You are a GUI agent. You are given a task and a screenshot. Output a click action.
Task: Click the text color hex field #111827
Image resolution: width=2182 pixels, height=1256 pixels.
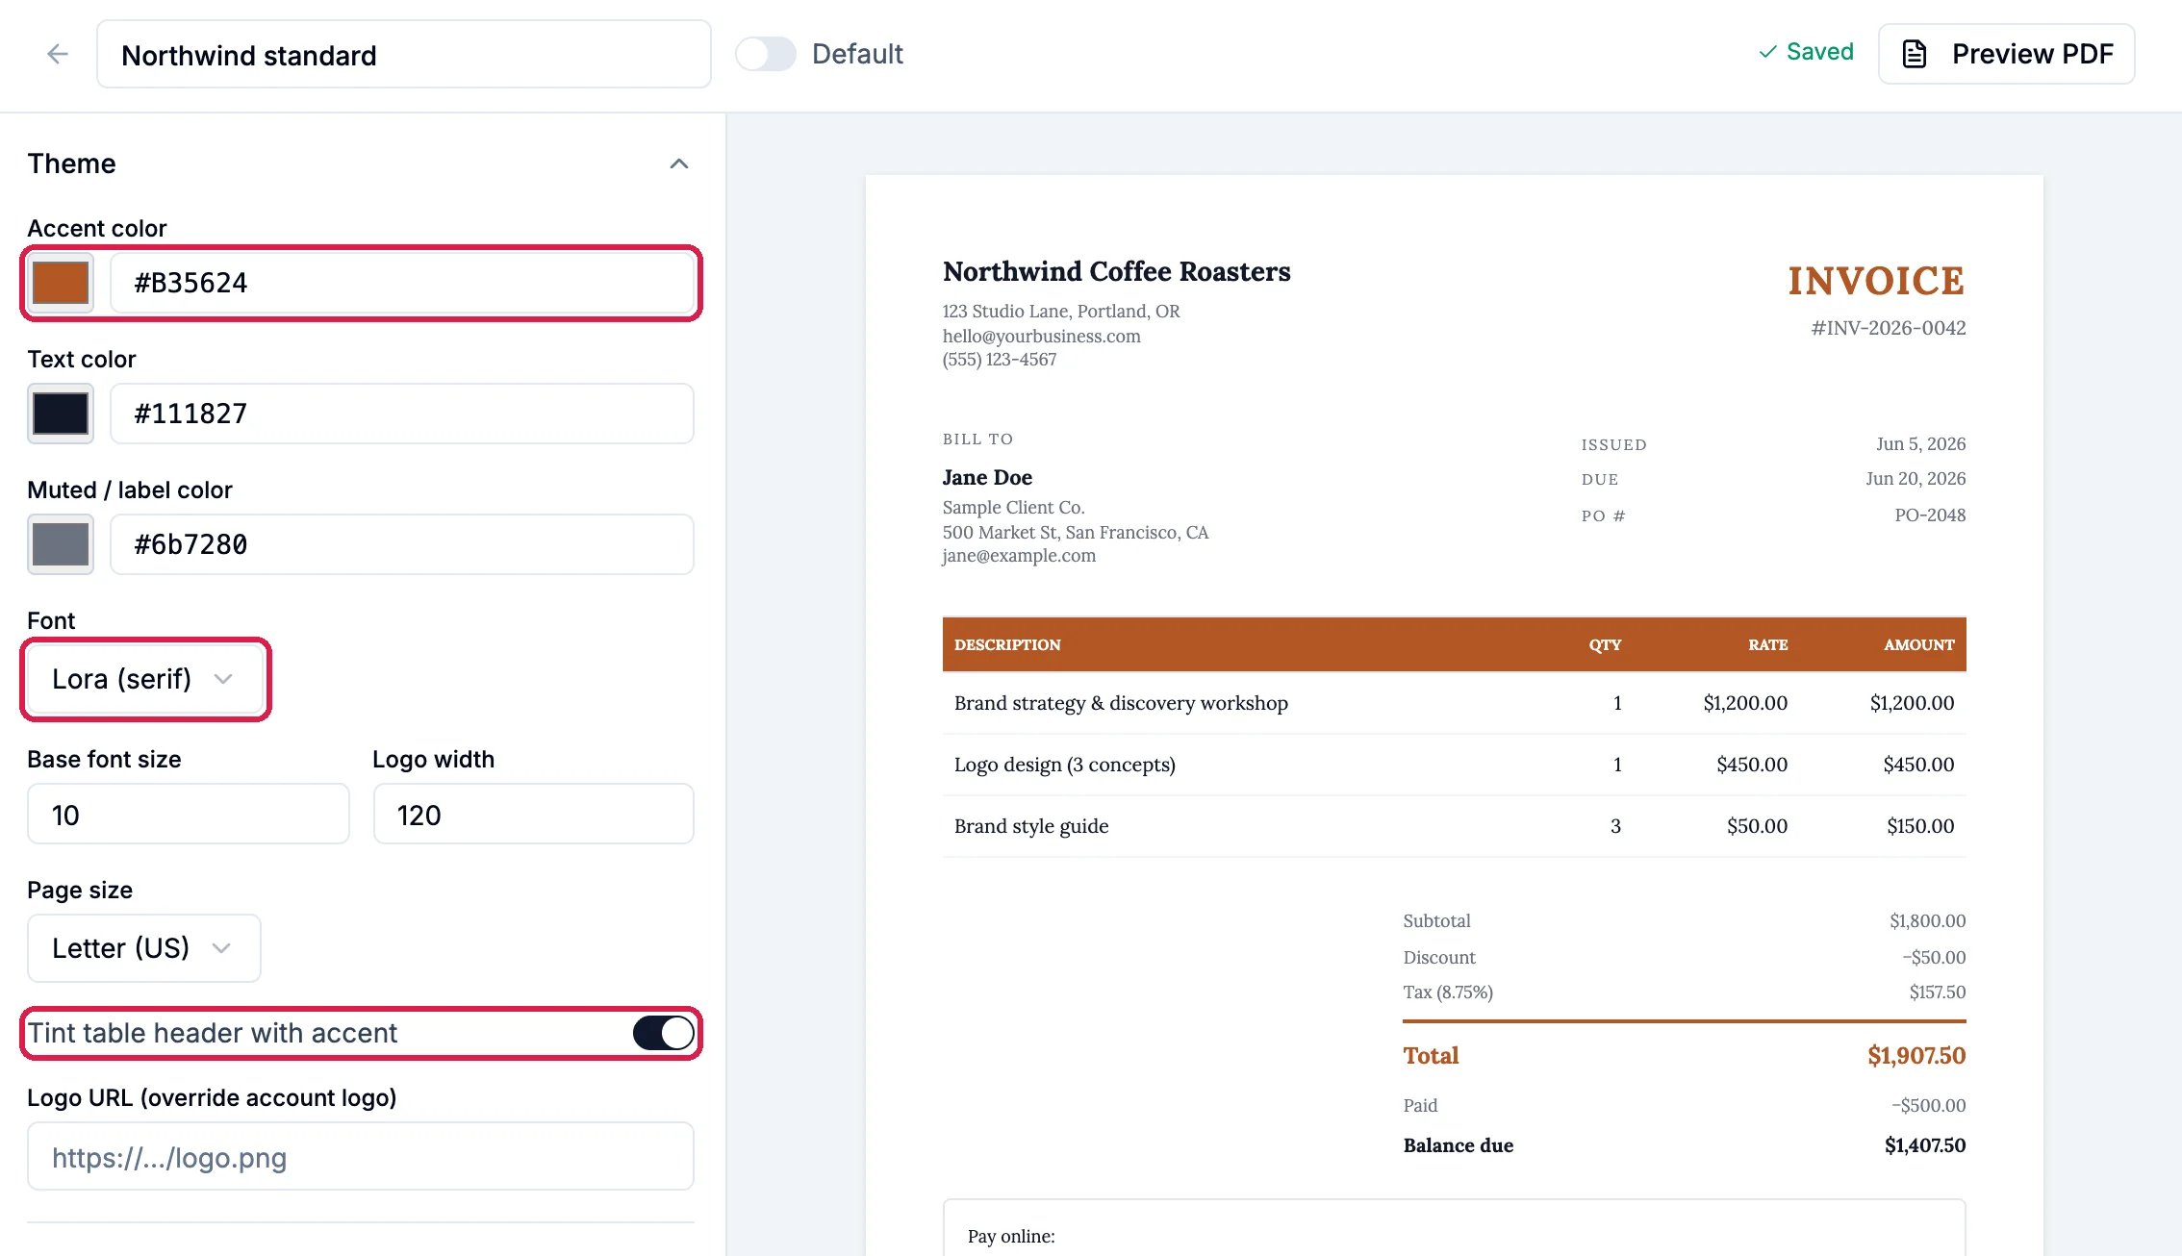pos(402,414)
